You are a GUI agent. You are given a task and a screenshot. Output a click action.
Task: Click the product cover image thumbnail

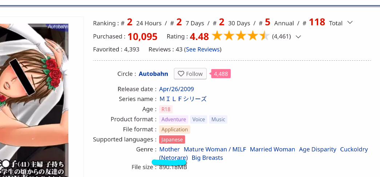pyautogui.click(x=34, y=98)
